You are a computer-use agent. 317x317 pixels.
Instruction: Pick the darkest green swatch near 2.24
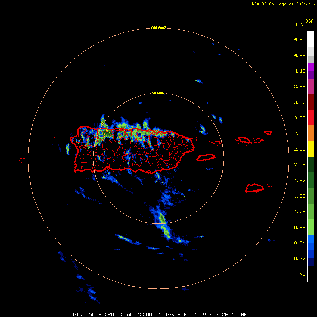click(311, 164)
